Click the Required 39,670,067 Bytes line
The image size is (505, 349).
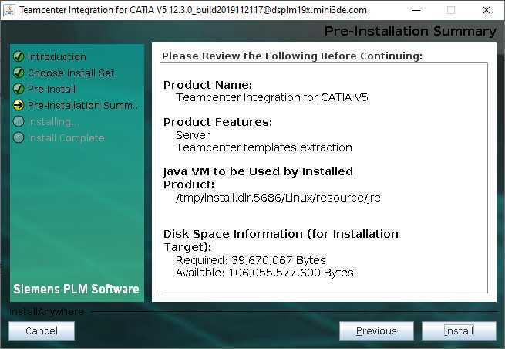pos(251,260)
